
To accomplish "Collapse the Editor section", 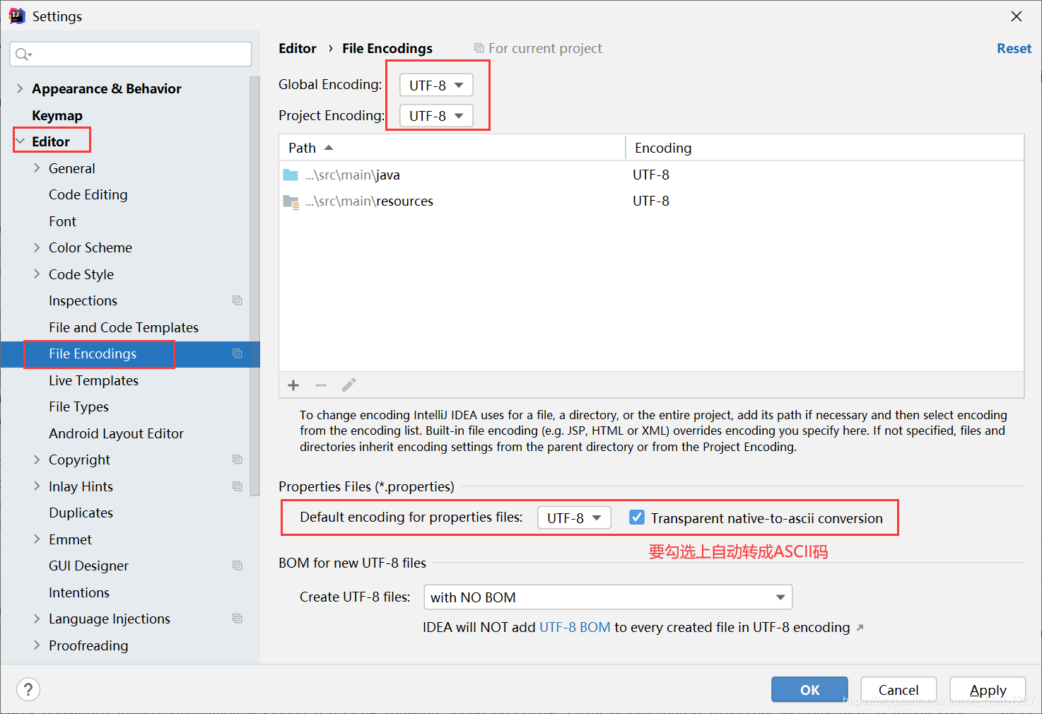I will 20,141.
